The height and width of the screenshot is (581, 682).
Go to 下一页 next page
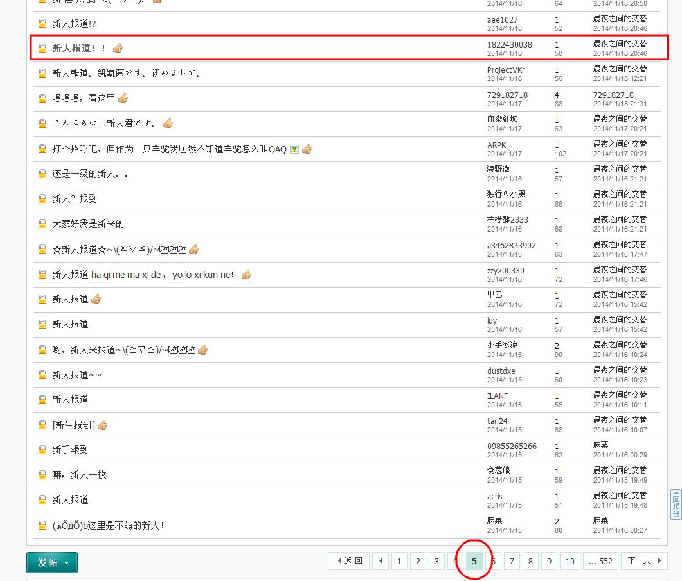point(644,560)
